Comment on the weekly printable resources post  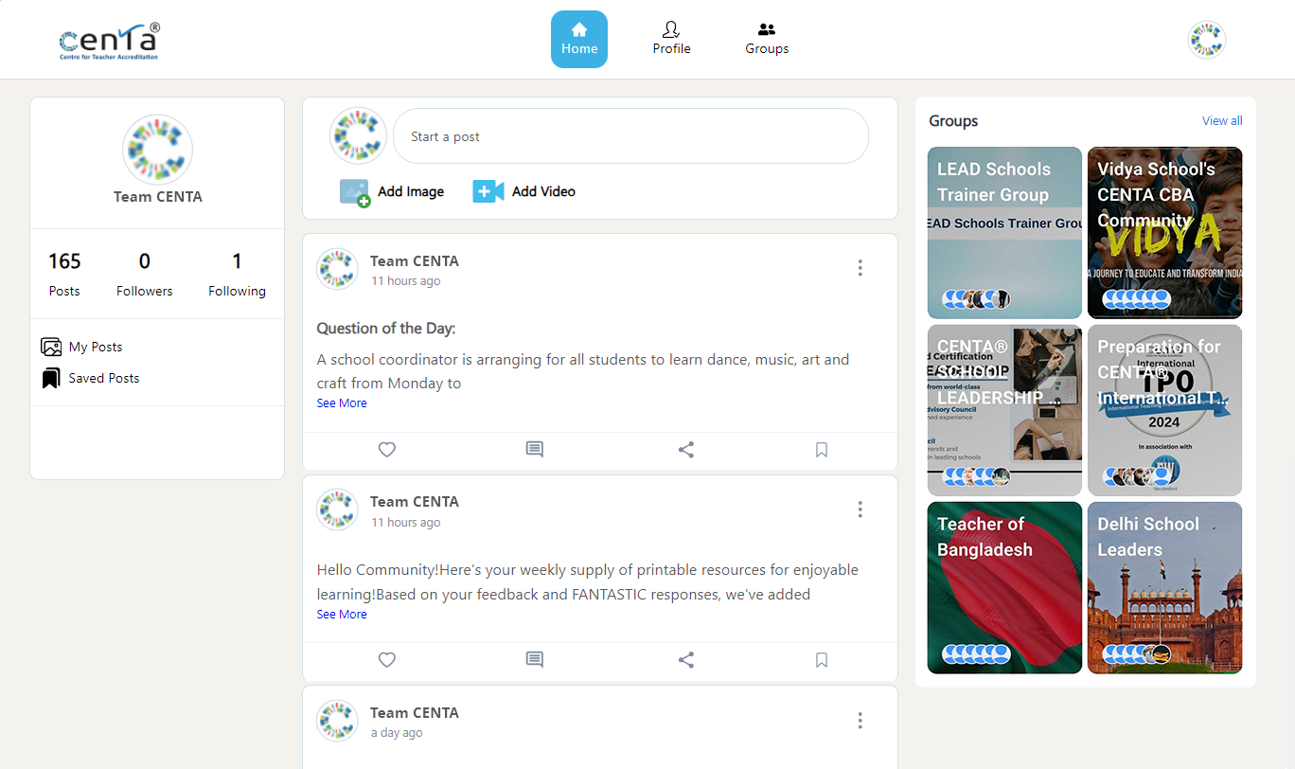(535, 660)
